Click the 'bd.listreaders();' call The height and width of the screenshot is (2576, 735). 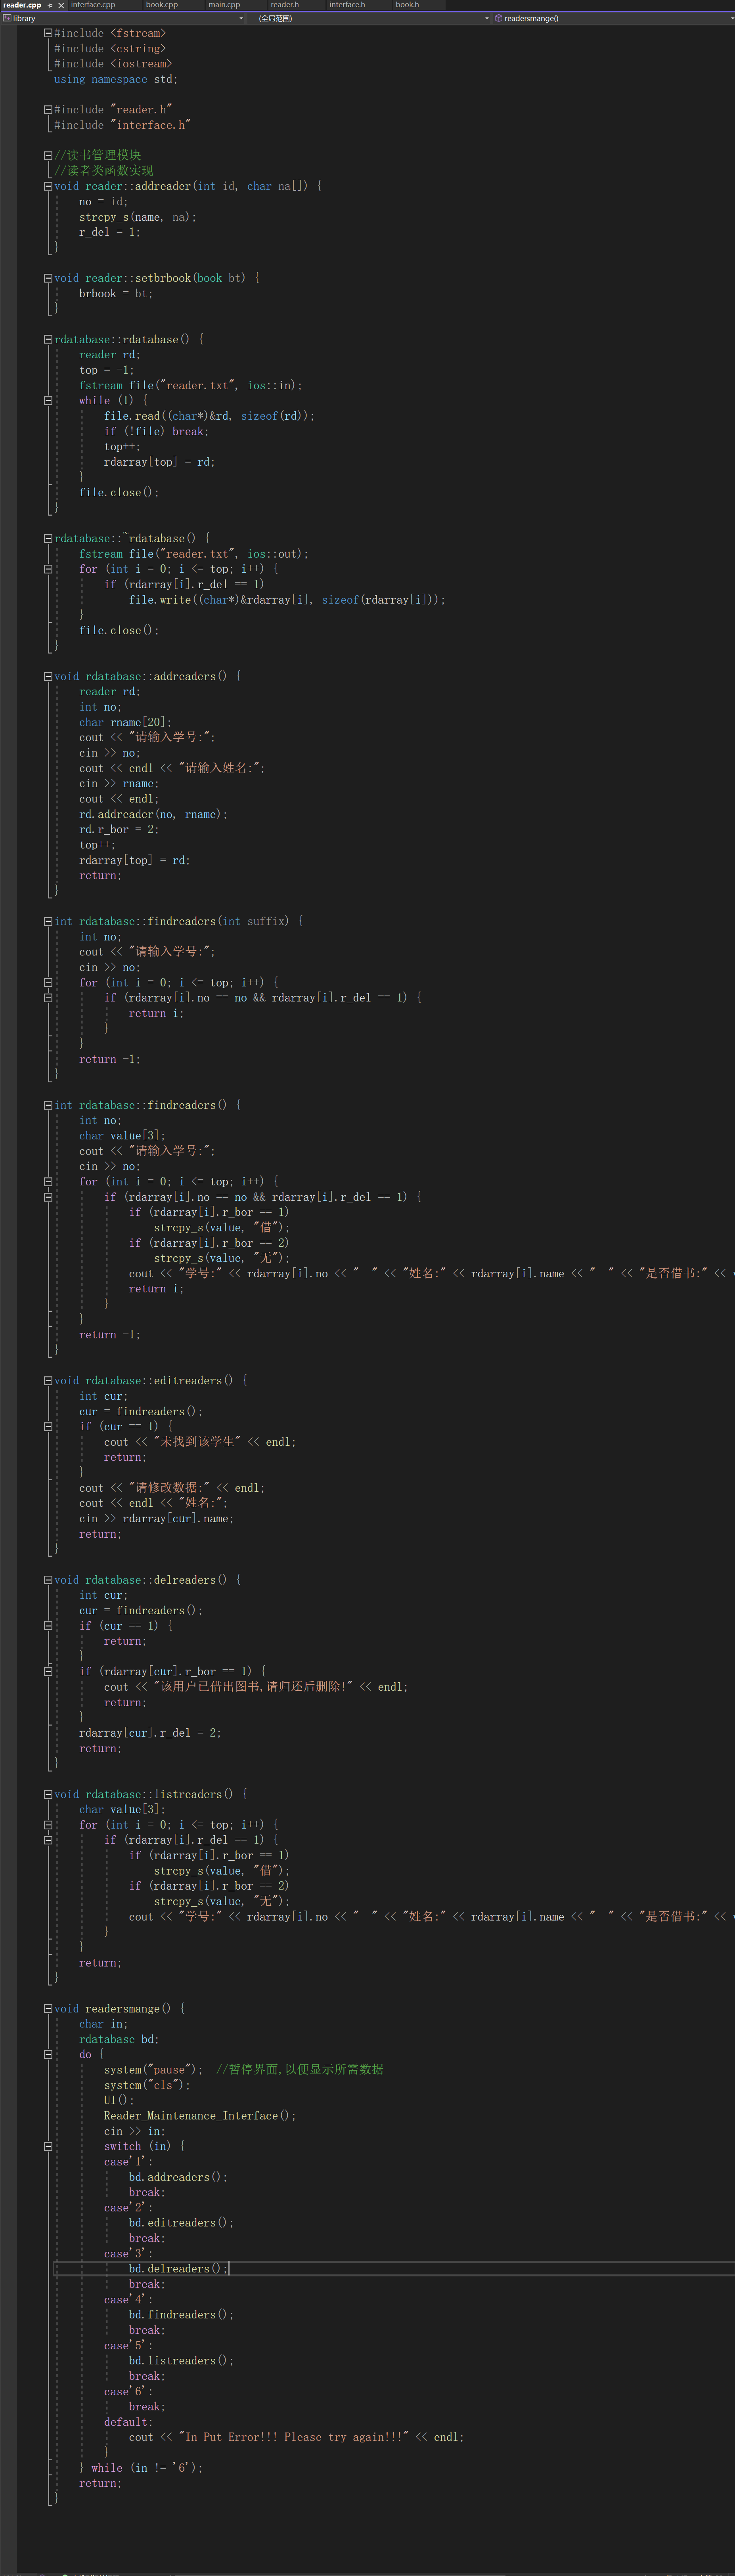point(181,2360)
